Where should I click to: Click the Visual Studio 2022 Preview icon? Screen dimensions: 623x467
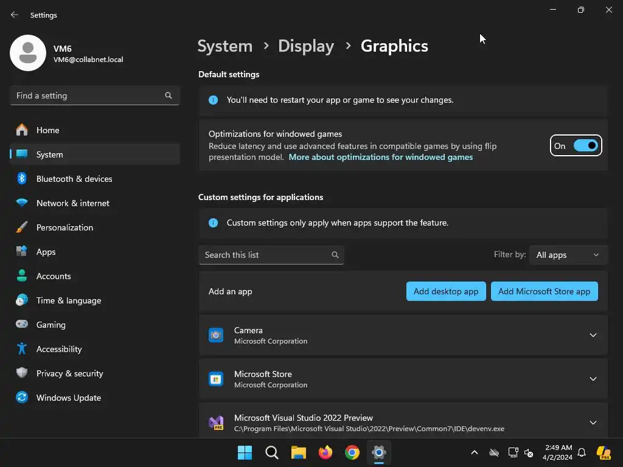tap(216, 423)
